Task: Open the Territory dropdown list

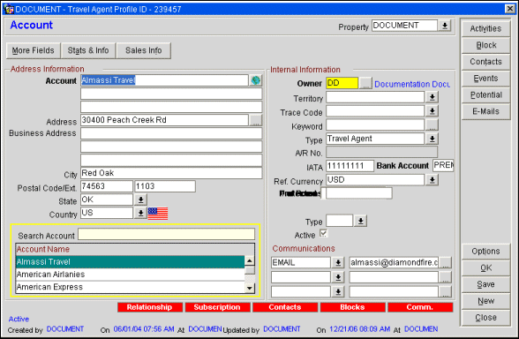Action: [x=432, y=97]
